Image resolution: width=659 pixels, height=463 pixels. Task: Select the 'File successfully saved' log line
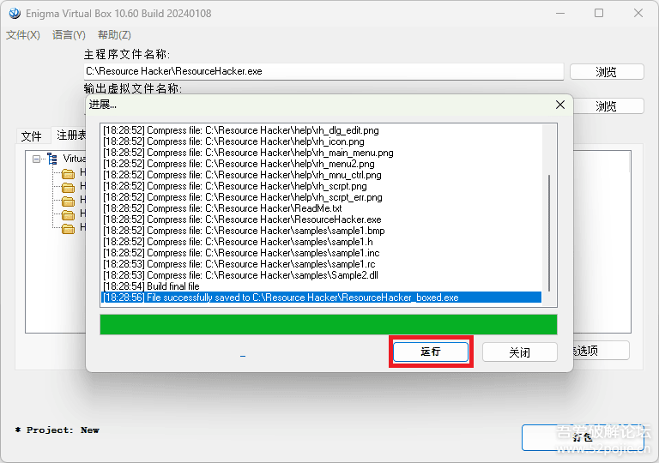point(322,298)
